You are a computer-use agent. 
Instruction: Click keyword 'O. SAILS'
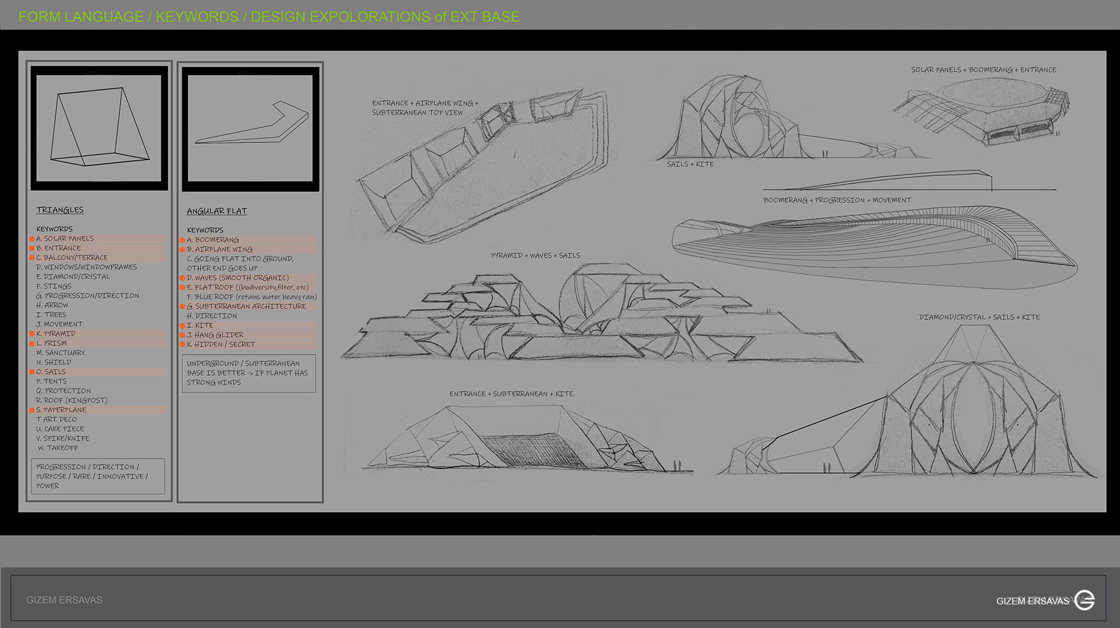point(50,372)
